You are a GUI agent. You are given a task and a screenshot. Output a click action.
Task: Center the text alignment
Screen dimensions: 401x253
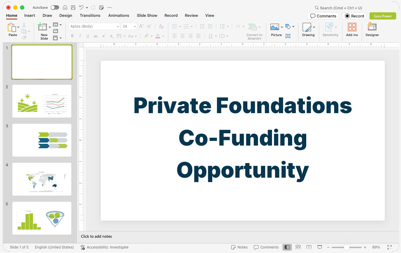[183, 36]
